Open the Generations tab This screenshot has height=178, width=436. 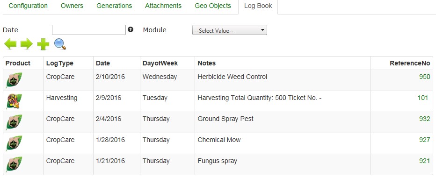[114, 6]
